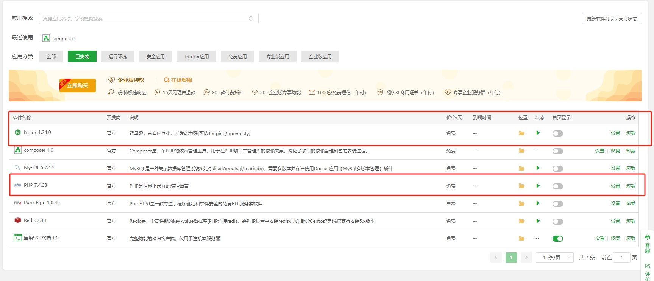This screenshot has height=281, width=654.
Task: Select the 免费应用 category tab
Action: click(237, 56)
